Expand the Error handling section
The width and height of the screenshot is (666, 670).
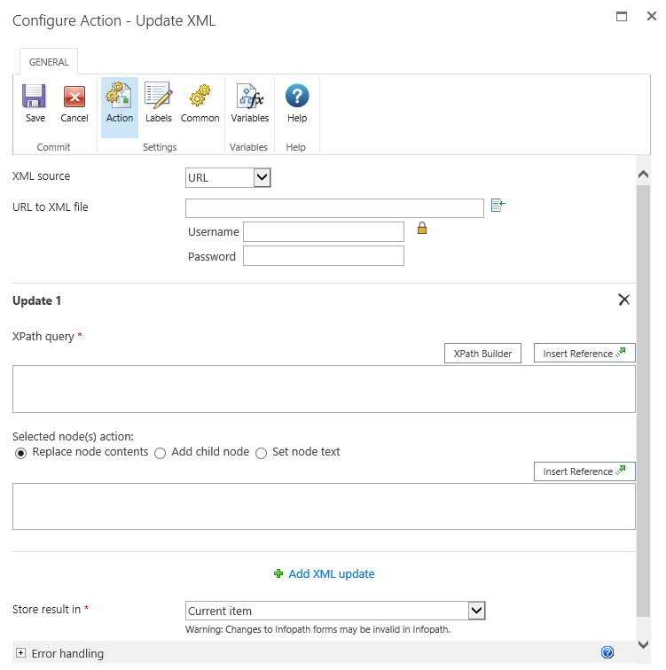[21, 653]
